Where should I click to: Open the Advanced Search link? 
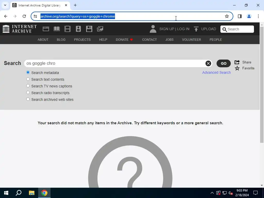click(216, 72)
